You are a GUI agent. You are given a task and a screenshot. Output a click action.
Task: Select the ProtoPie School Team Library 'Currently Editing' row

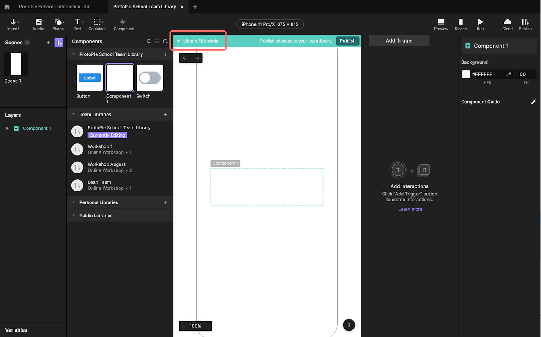coord(120,132)
